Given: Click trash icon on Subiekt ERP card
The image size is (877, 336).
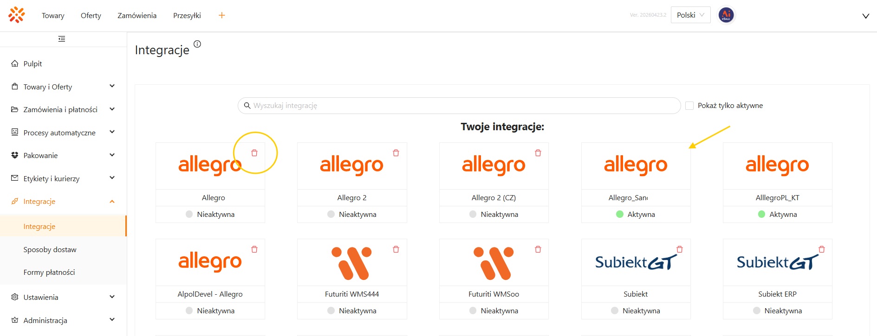Looking at the screenshot, I should click(x=822, y=249).
